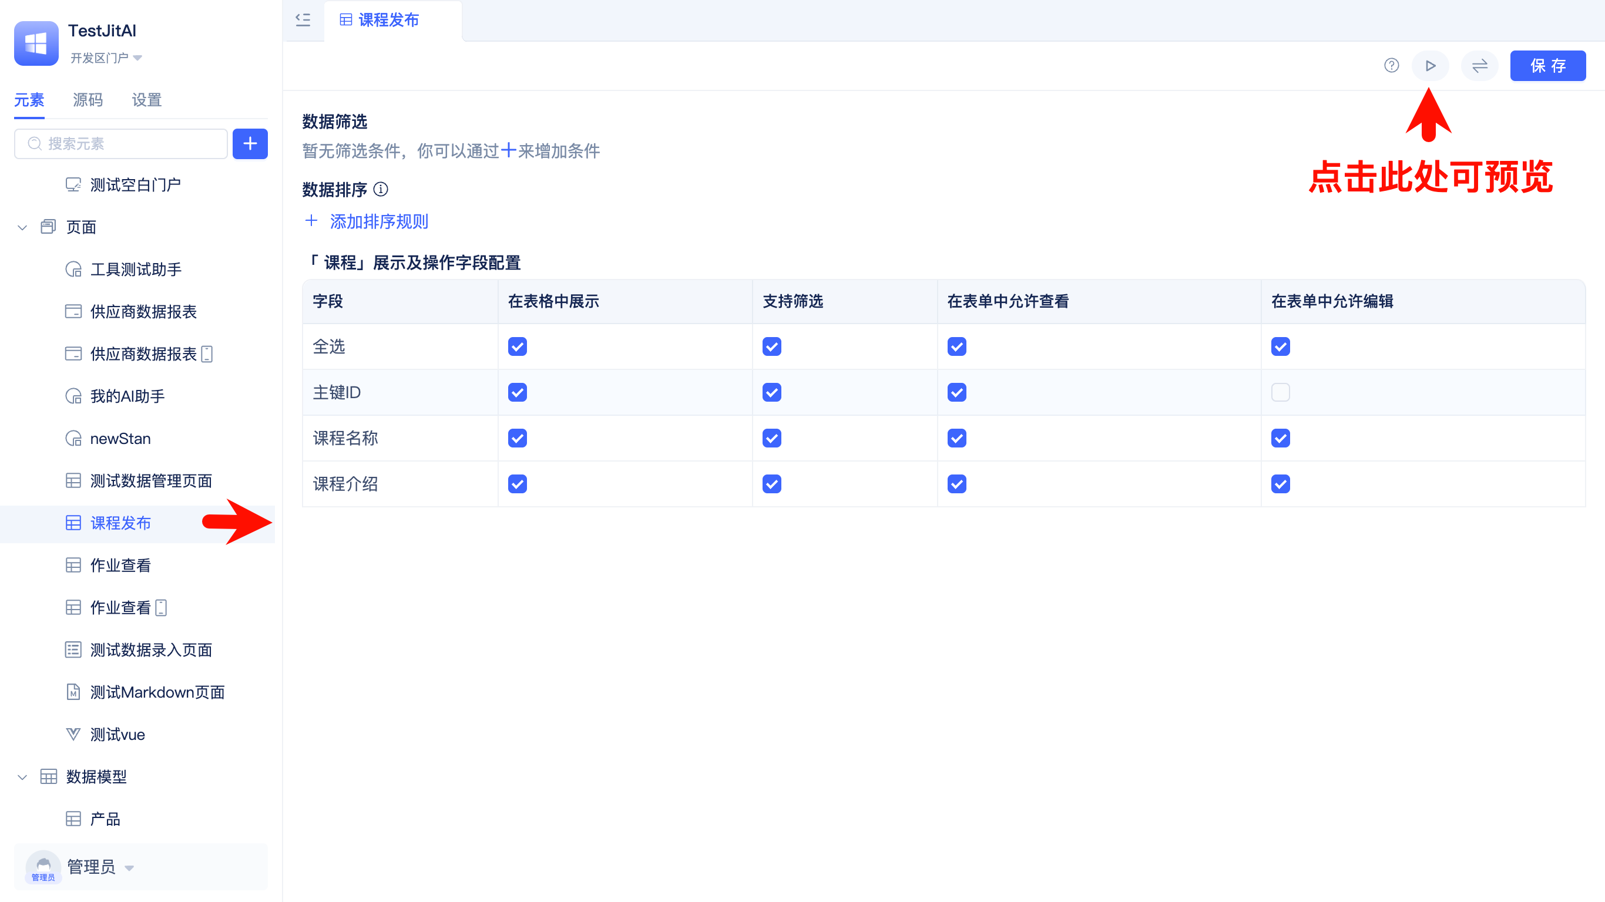Click the plus icon in filter hint text
The height and width of the screenshot is (902, 1605).
click(508, 150)
